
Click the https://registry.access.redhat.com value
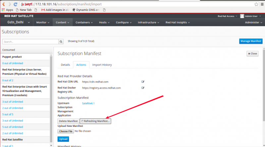(x=101, y=88)
